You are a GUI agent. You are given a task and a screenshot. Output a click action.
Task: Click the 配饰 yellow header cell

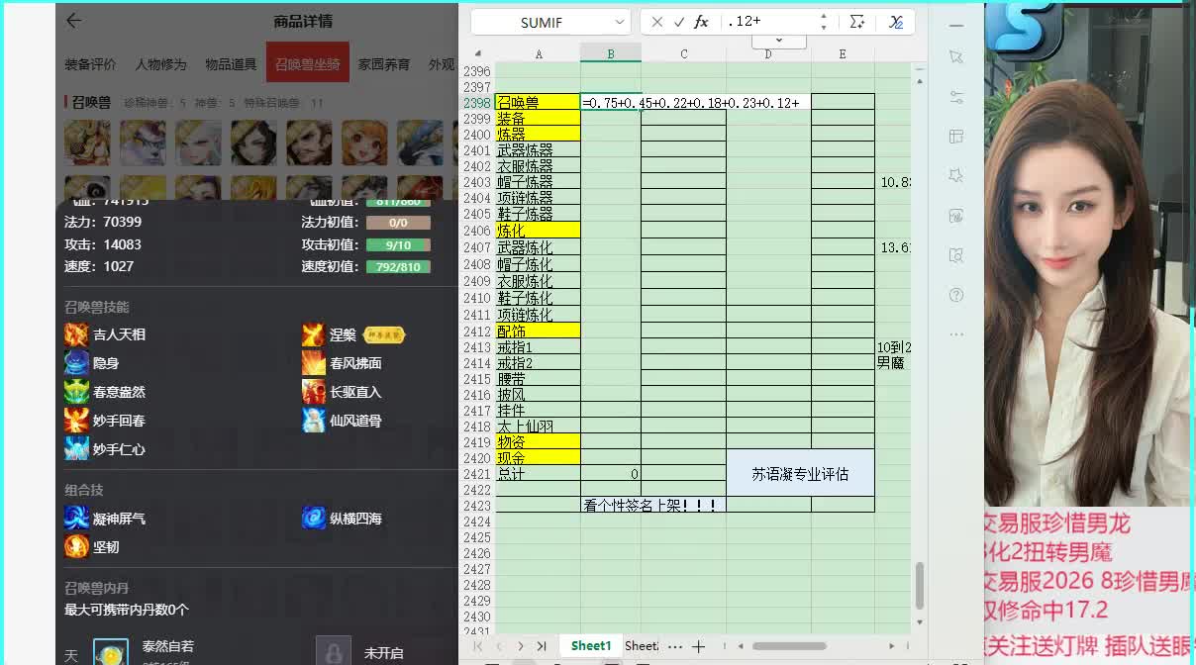[x=538, y=331]
